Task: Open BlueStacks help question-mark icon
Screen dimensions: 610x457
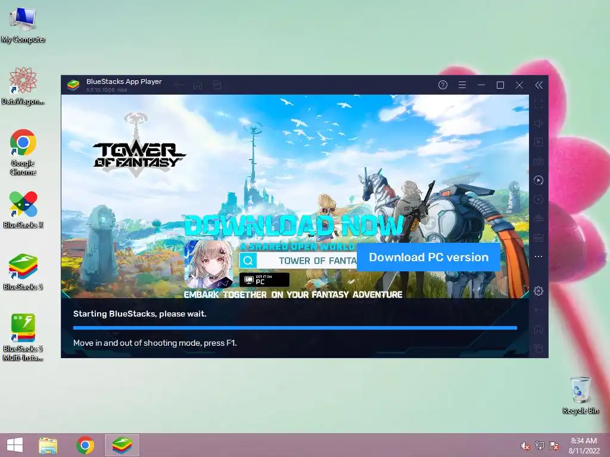Action: [443, 85]
